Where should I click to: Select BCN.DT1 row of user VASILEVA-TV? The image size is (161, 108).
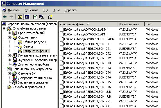tap(110, 44)
